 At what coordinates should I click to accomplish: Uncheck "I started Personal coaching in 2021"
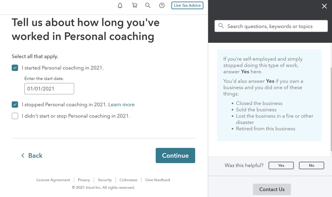[x=15, y=68]
